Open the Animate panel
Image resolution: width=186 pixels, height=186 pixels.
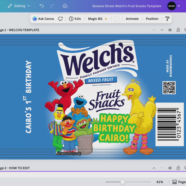(x=132, y=19)
